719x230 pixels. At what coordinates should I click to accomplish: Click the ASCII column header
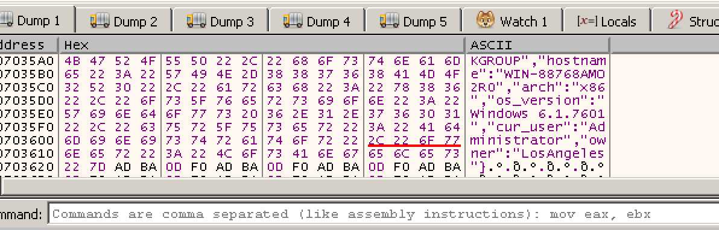pos(538,45)
